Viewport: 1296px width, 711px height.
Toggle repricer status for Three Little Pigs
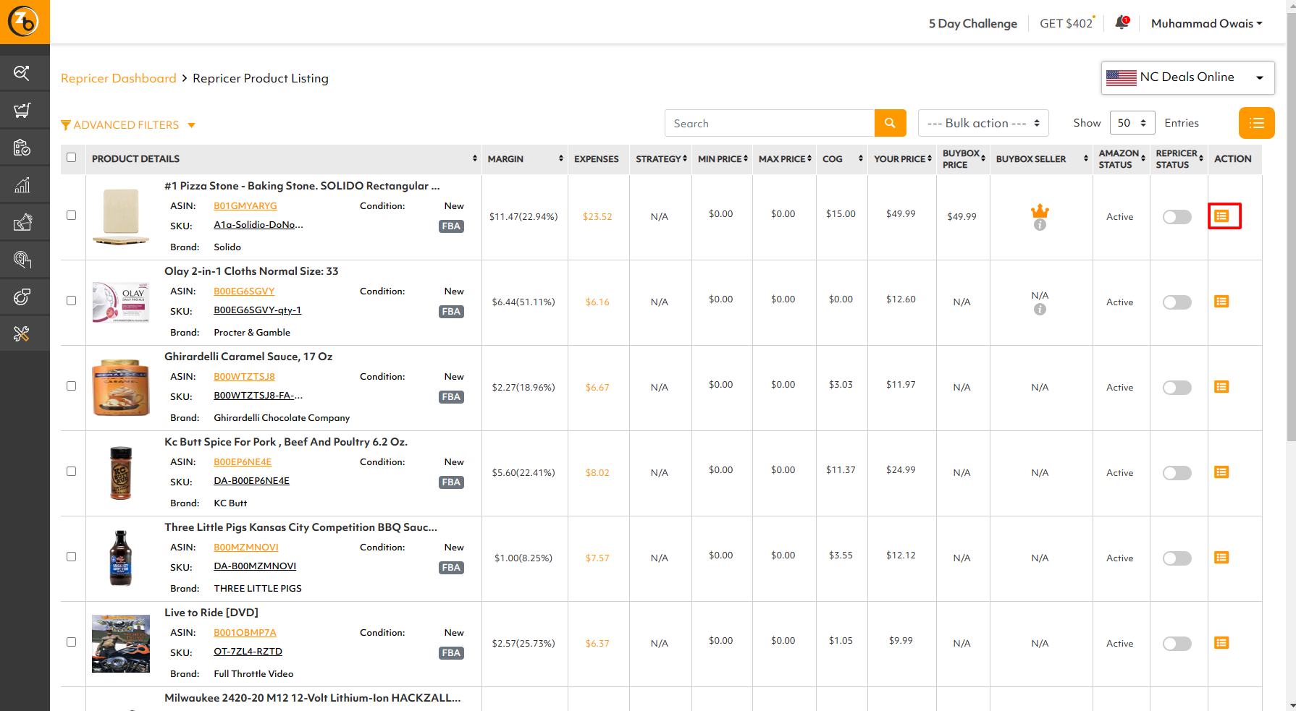pos(1177,558)
